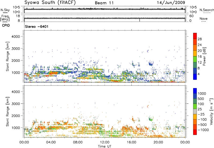Click the '08:00' time tick label

78,142
